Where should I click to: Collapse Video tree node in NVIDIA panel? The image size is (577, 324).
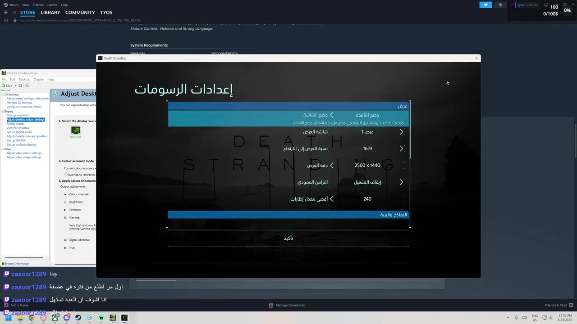coord(2,149)
